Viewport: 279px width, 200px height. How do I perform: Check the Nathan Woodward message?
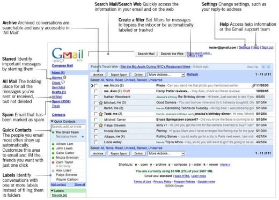point(96,97)
